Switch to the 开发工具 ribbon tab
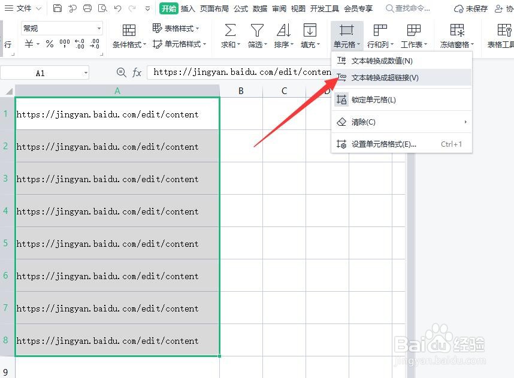This screenshot has height=378, width=514. (325, 8)
